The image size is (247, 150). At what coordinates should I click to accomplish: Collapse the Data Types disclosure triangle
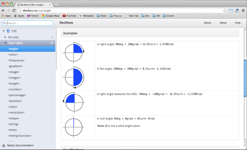click(x=5, y=43)
